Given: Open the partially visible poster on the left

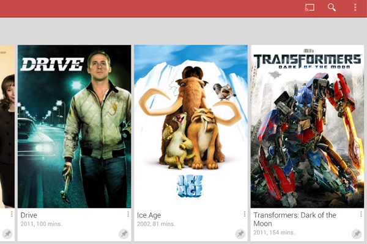Looking at the screenshot, I should coord(7,126).
